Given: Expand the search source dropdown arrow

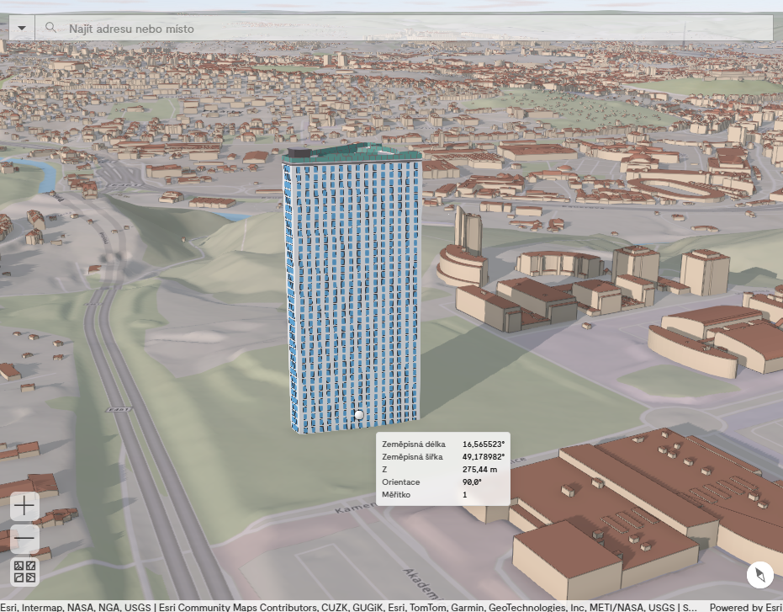Looking at the screenshot, I should pyautogui.click(x=21, y=28).
